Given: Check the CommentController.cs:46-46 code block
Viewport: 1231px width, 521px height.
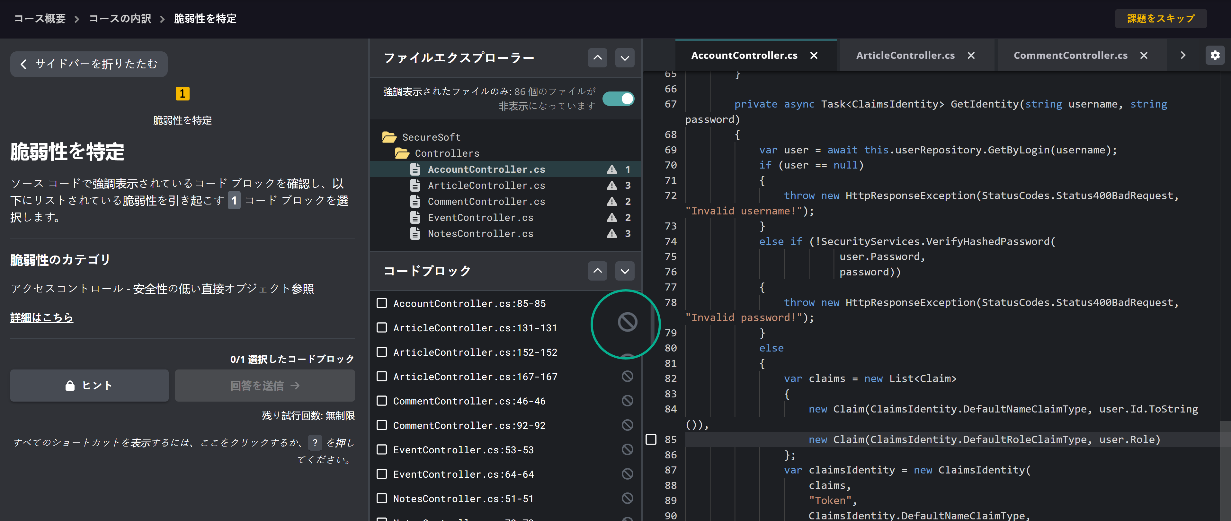Looking at the screenshot, I should [382, 401].
